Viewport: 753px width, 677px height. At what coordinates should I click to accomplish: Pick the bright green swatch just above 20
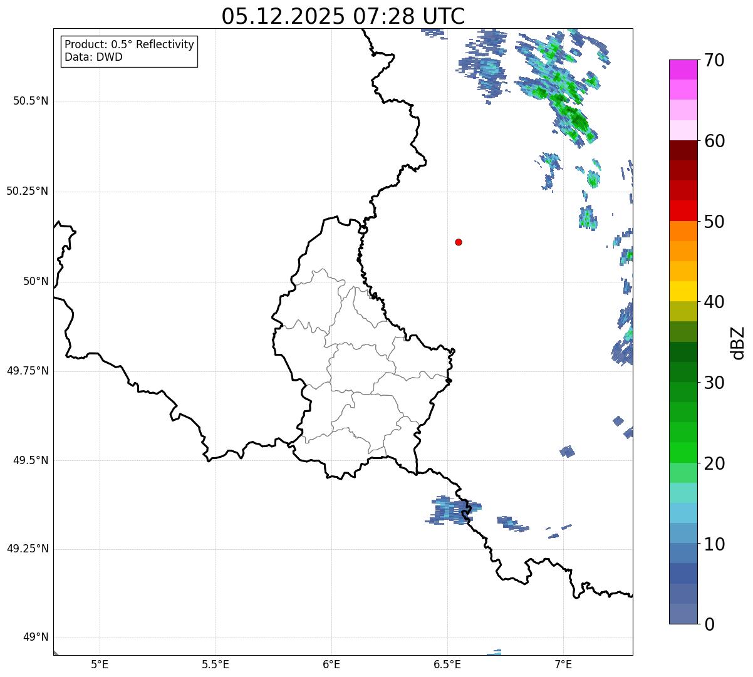[x=683, y=452]
